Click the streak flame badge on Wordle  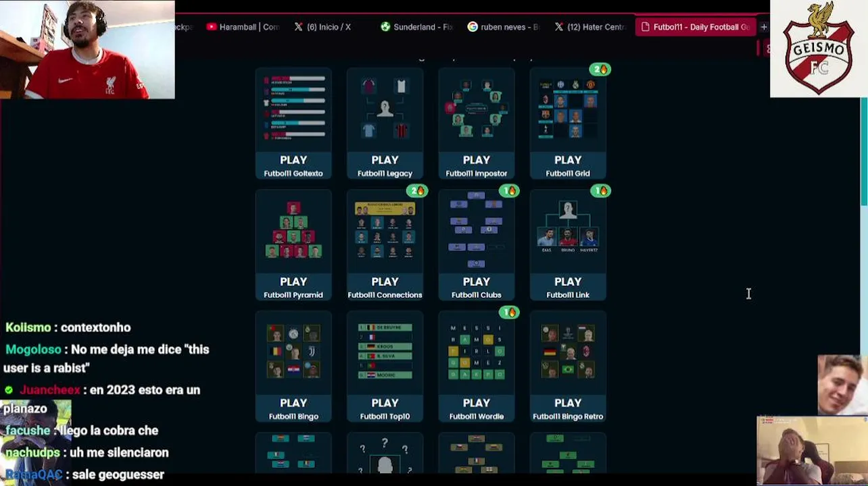point(508,313)
